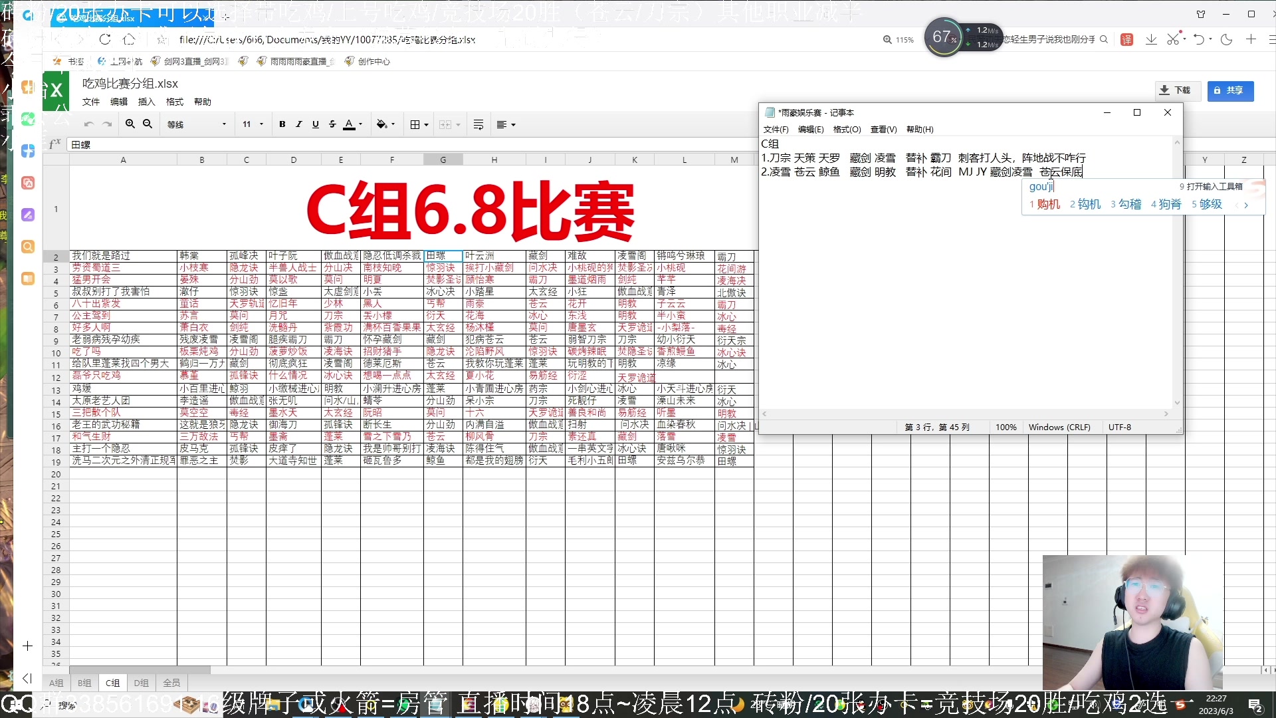Open 格式(O) menu in Notepad

point(847,130)
